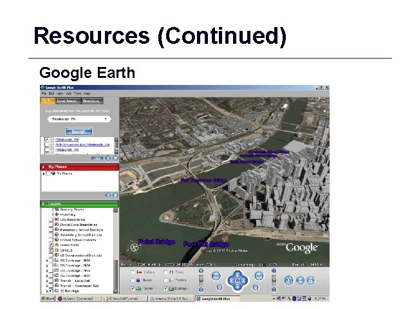Click the add placemark round icon
Screen dimensions: 412x309
click(x=289, y=281)
